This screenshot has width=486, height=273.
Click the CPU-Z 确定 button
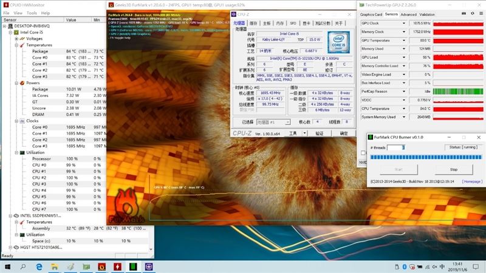(344, 133)
